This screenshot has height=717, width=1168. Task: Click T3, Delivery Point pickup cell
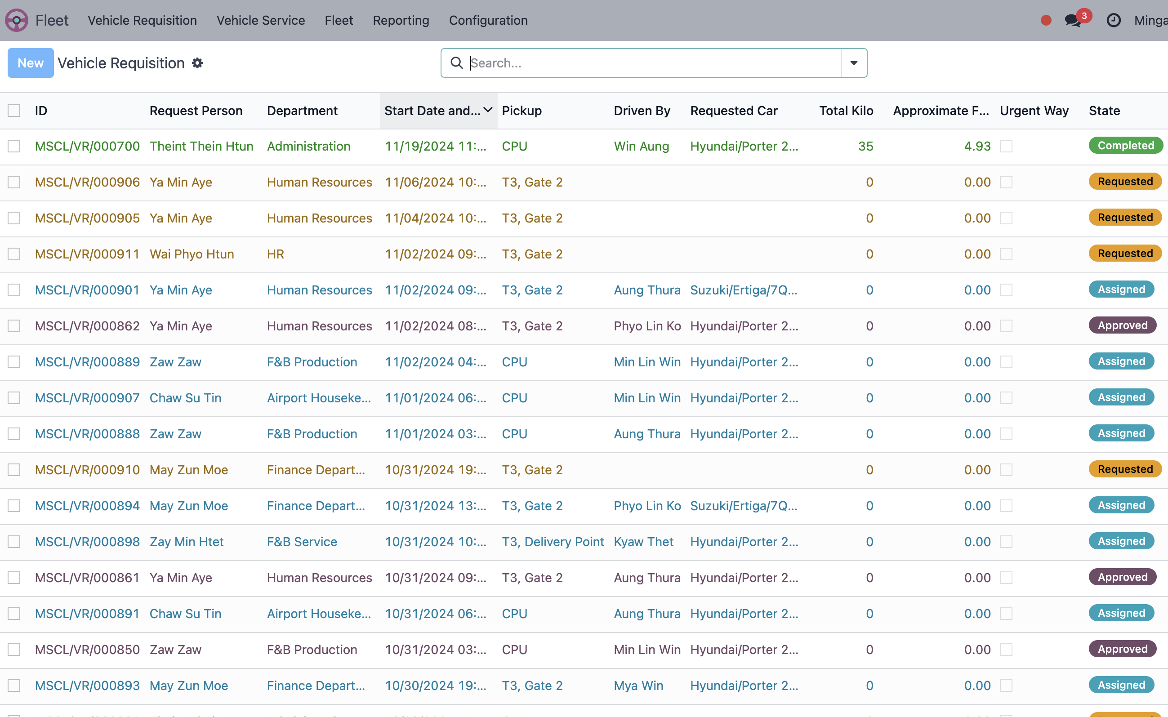tap(553, 542)
